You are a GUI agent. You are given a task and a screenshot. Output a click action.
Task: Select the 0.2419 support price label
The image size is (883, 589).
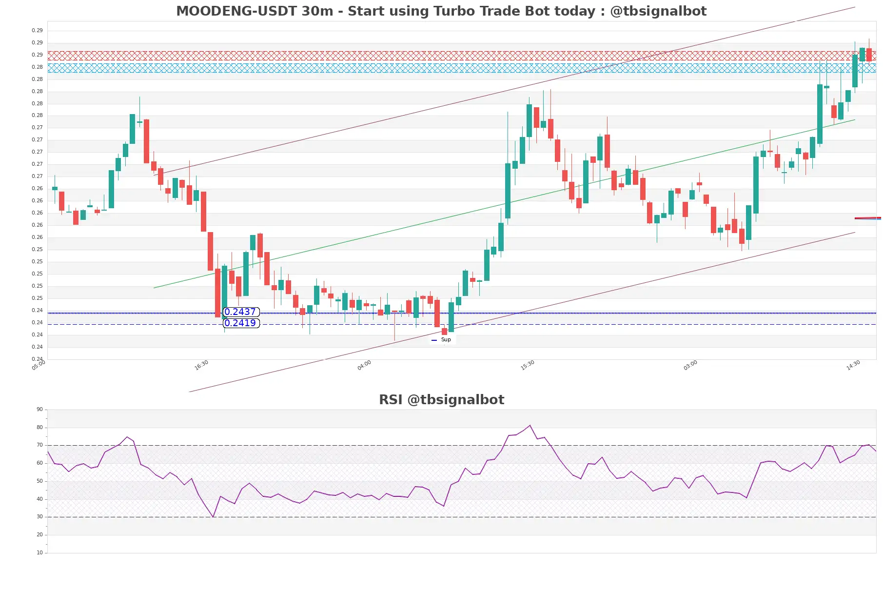coord(241,323)
